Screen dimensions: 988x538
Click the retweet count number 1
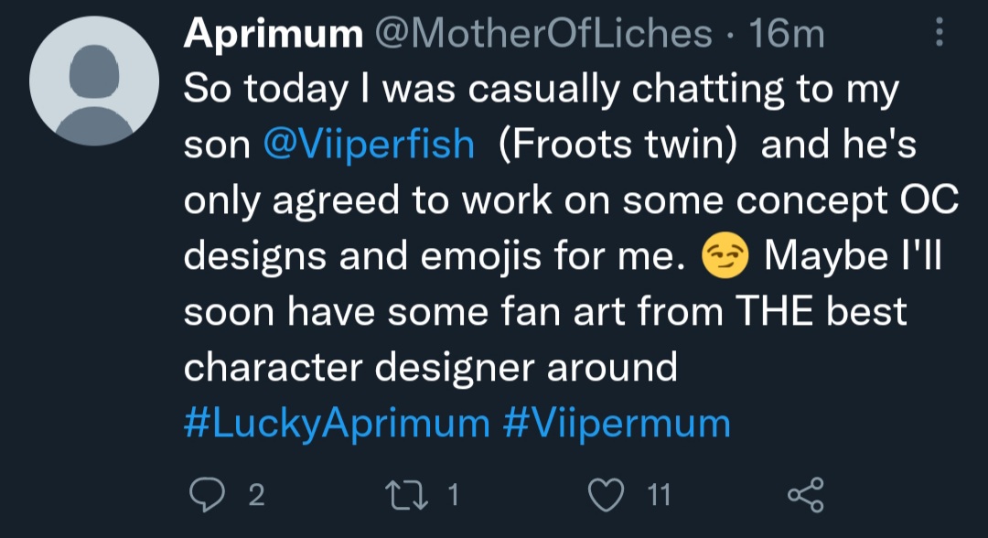pyautogui.click(x=451, y=495)
